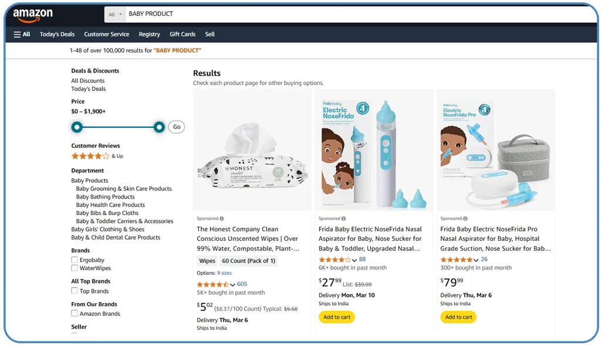The height and width of the screenshot is (345, 602).
Task: Enable the Ergobaby brand checkbox
Action: tap(75, 260)
